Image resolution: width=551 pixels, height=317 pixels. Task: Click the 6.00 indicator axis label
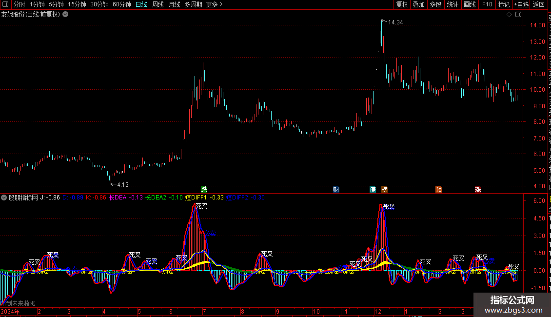pos(539,201)
